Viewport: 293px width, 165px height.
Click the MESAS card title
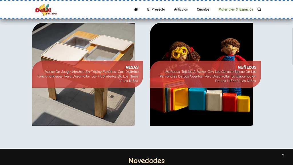(132, 68)
